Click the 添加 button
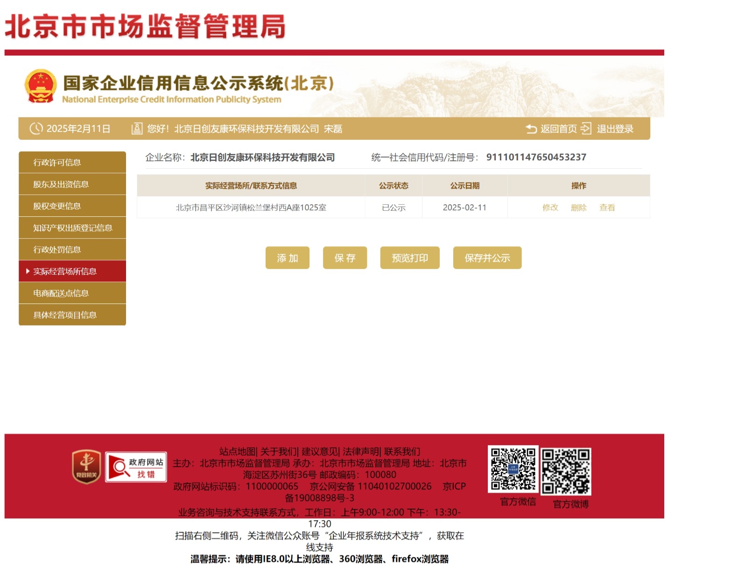This screenshot has height=564, width=738. point(288,258)
